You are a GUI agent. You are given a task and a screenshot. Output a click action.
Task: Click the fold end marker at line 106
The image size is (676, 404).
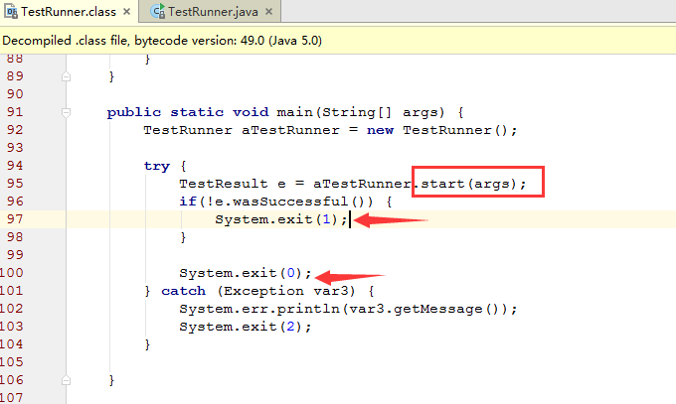(66, 380)
